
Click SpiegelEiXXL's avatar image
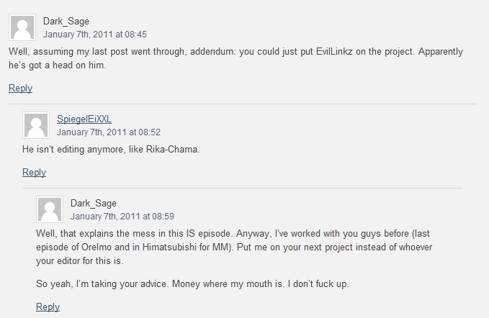pyautogui.click(x=36, y=125)
